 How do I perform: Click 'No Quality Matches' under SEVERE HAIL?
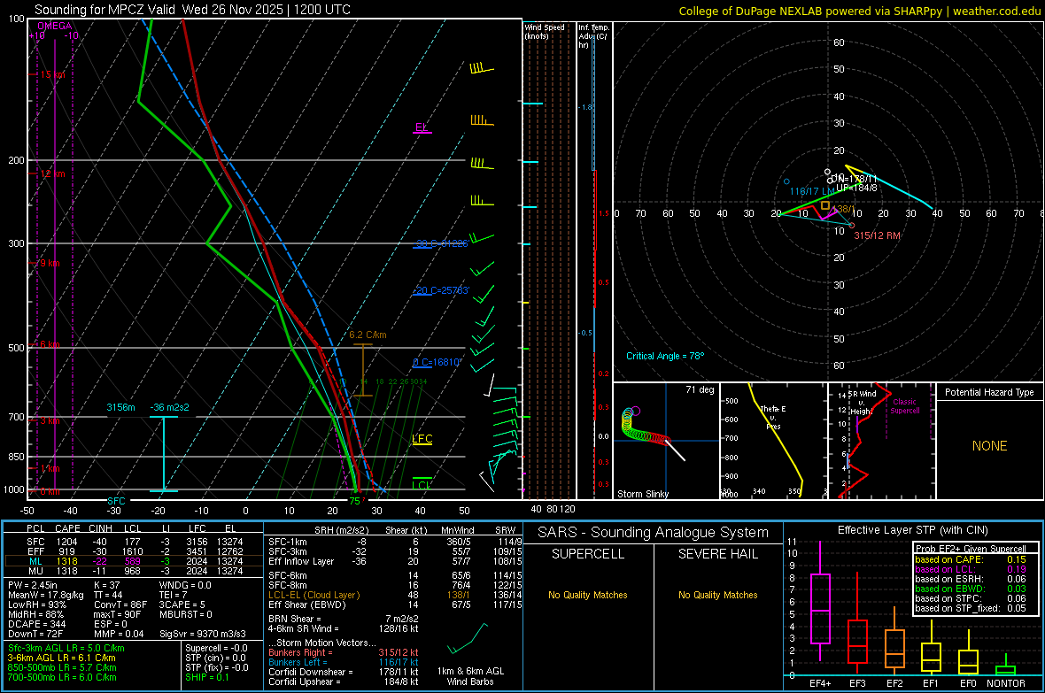tap(717, 595)
